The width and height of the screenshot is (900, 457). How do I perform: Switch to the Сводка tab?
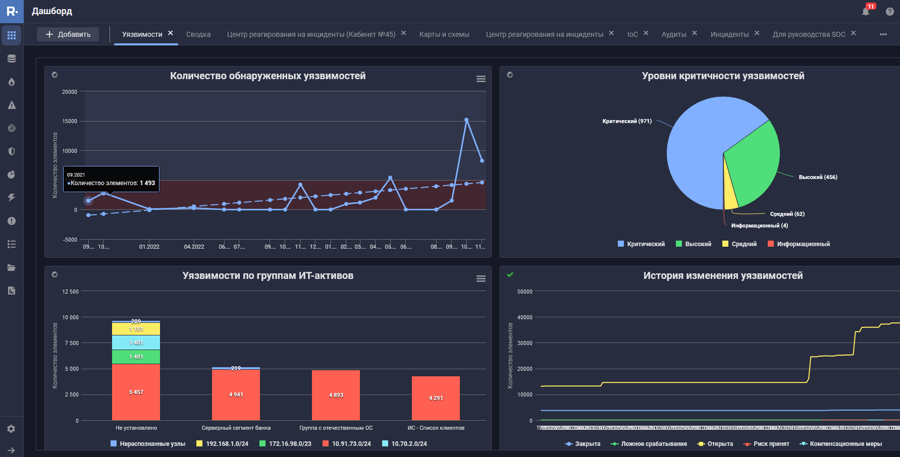pyautogui.click(x=198, y=34)
